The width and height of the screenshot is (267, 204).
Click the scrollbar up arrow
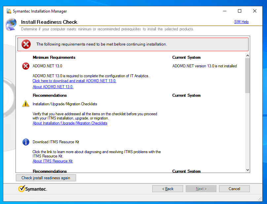point(247,55)
